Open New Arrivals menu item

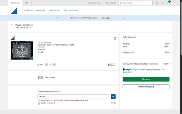40,10
